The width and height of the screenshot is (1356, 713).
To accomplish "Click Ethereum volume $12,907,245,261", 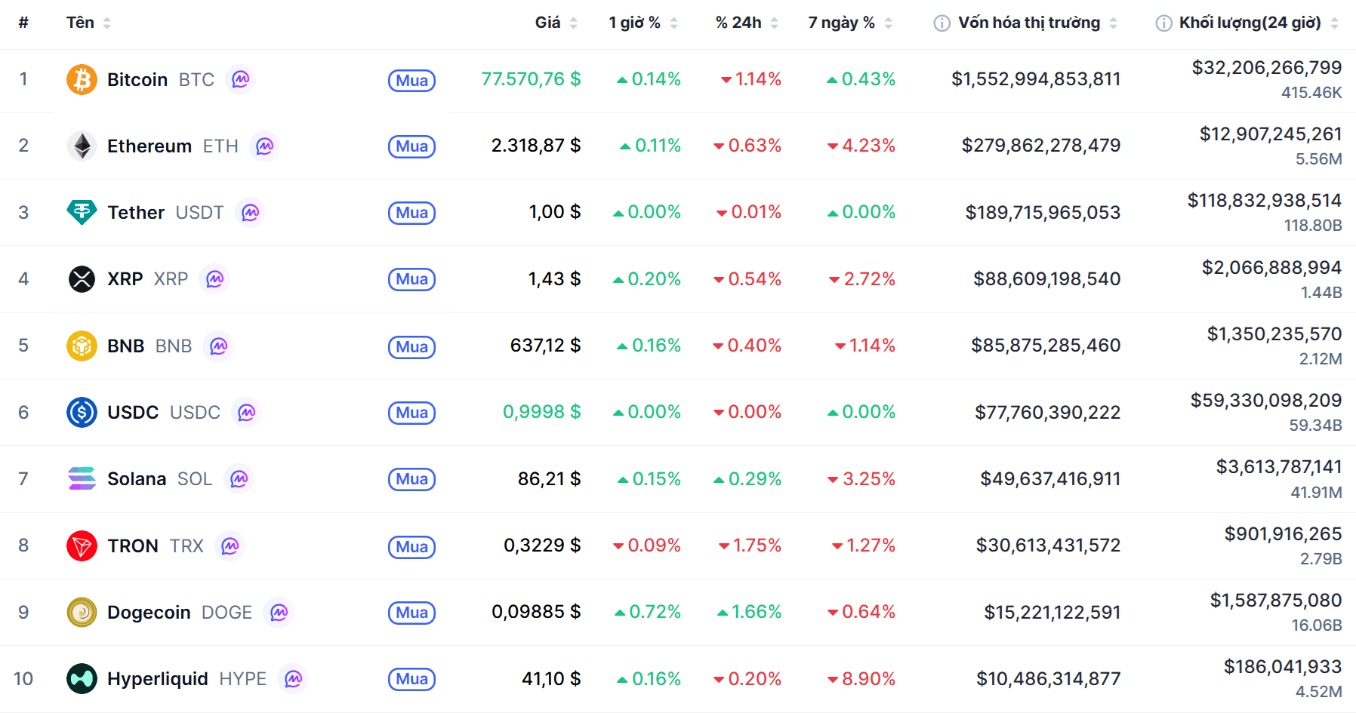I will pos(1271,134).
